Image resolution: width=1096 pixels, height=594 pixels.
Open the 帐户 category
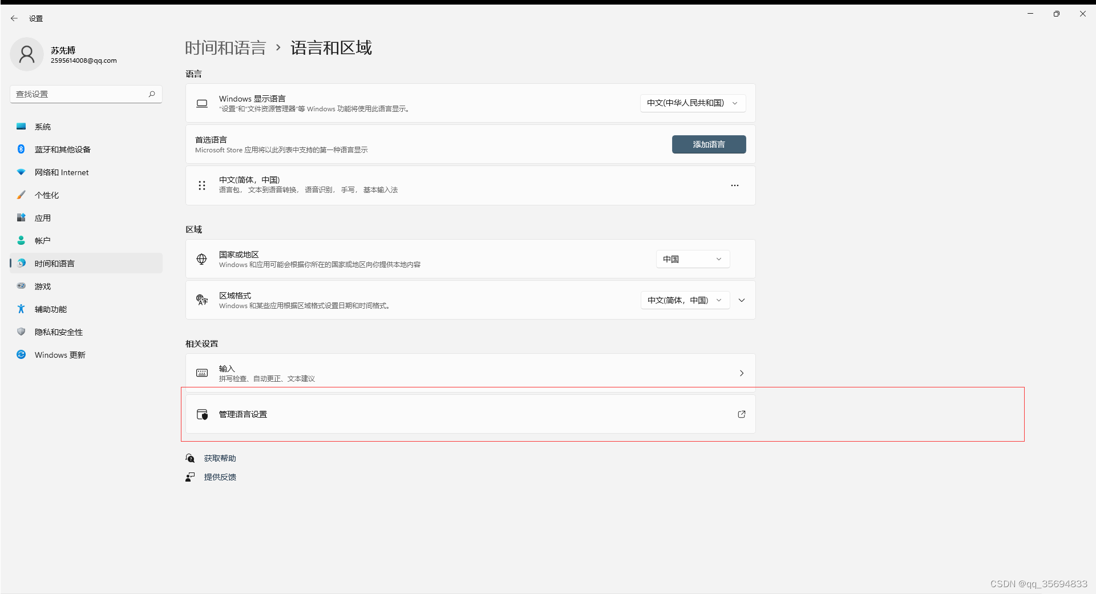click(86, 241)
